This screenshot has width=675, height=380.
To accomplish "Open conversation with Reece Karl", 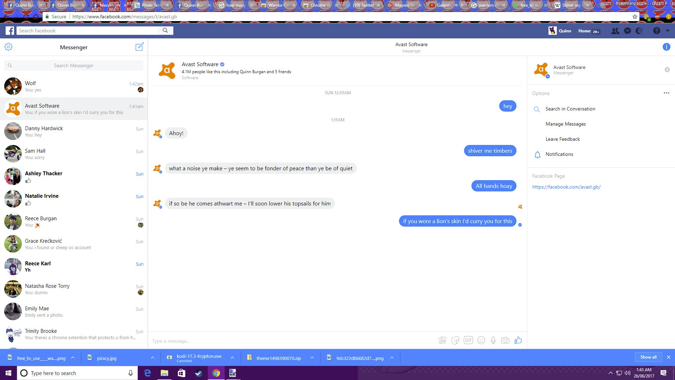I will point(74,266).
